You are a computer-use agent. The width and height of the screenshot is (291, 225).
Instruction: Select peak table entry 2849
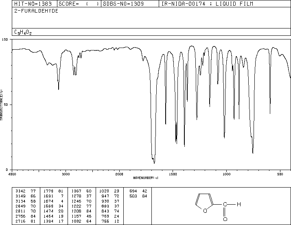(21, 206)
